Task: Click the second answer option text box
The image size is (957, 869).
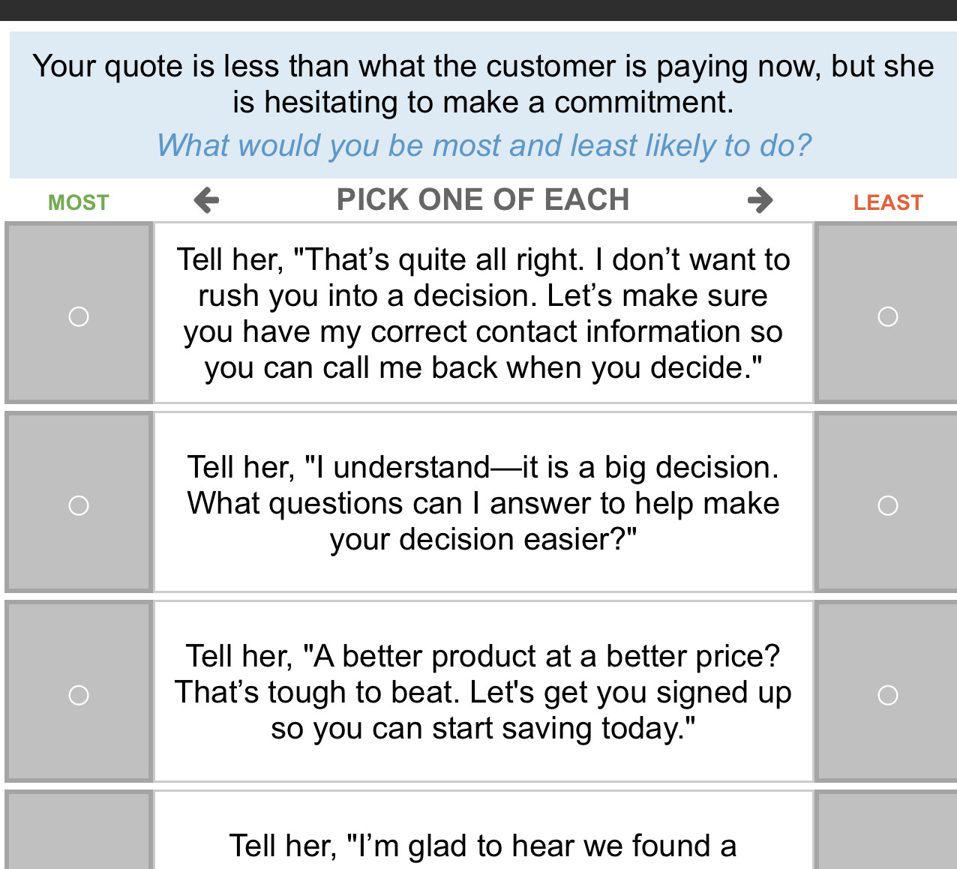Action: click(x=483, y=502)
